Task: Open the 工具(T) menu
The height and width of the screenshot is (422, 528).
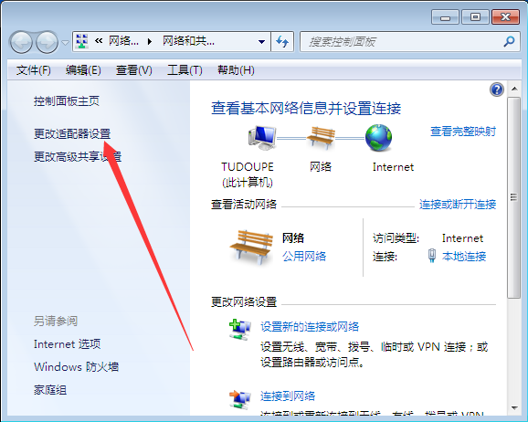Action: 185,70
